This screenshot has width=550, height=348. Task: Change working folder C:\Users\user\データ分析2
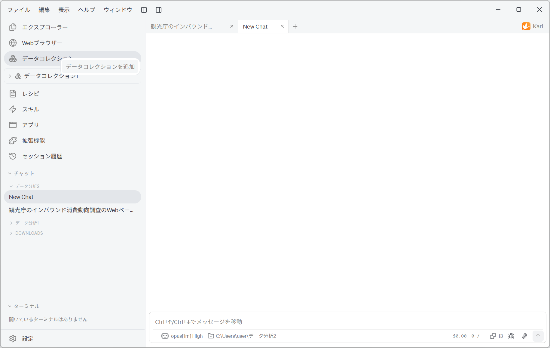coord(242,336)
